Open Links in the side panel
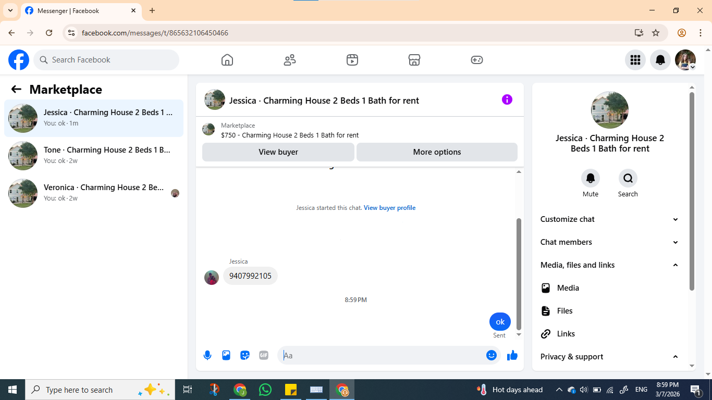This screenshot has width=712, height=400. 610,333
